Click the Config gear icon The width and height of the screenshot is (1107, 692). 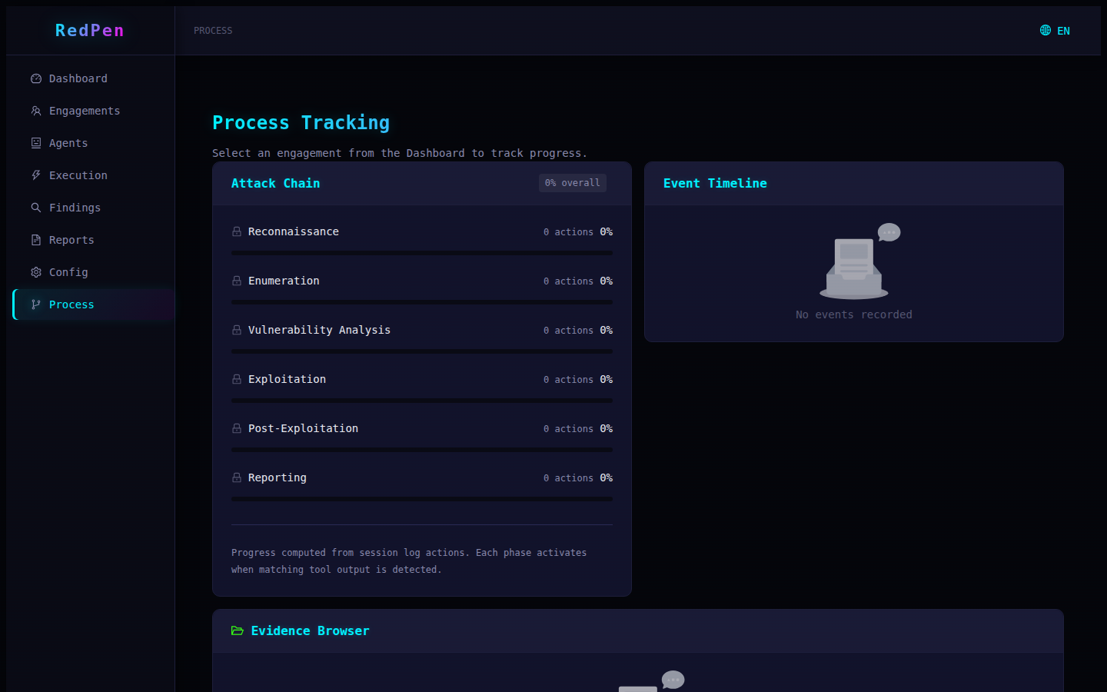pyautogui.click(x=36, y=272)
